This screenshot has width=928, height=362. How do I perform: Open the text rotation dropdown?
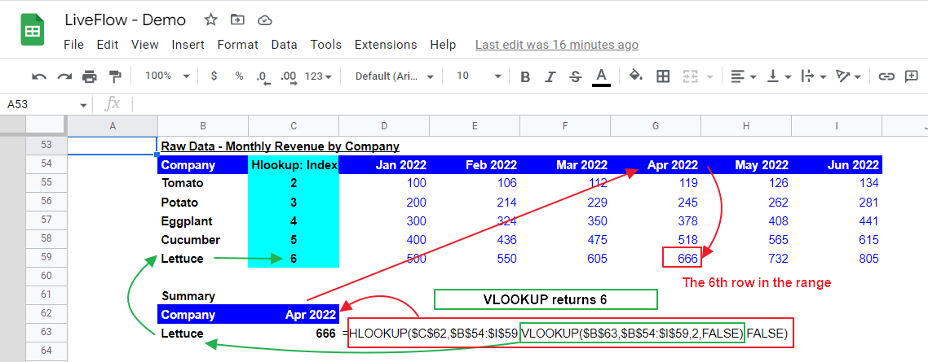coord(848,76)
